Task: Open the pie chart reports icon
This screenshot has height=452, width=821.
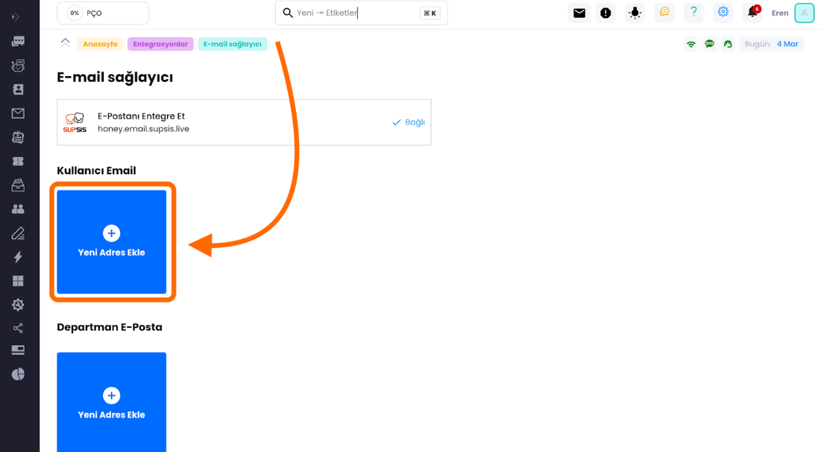Action: pos(18,374)
